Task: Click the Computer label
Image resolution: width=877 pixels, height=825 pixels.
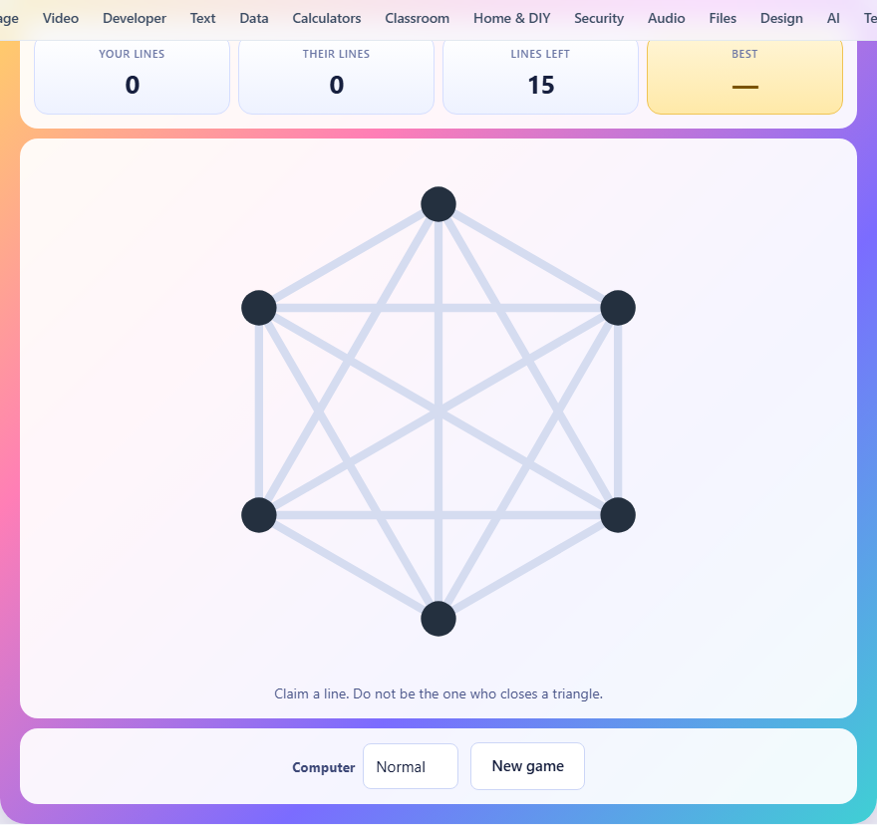Action: (323, 767)
